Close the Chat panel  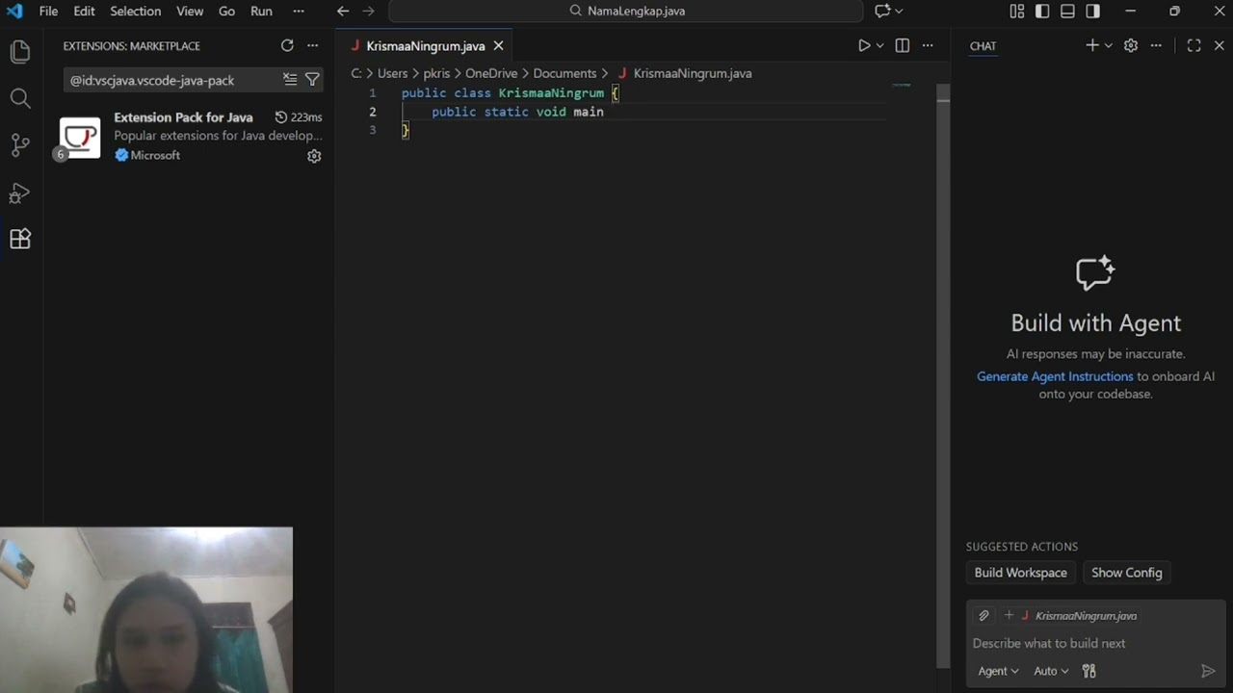(x=1219, y=45)
